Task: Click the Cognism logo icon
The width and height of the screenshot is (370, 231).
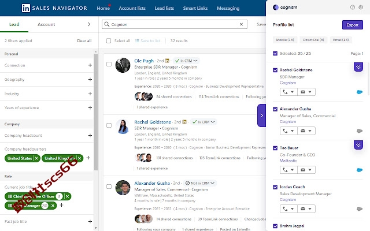Action: tap(275, 8)
